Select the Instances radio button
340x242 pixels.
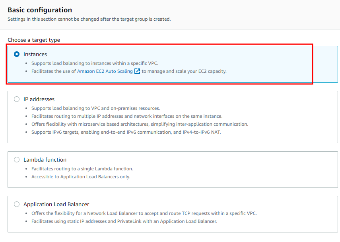click(17, 54)
